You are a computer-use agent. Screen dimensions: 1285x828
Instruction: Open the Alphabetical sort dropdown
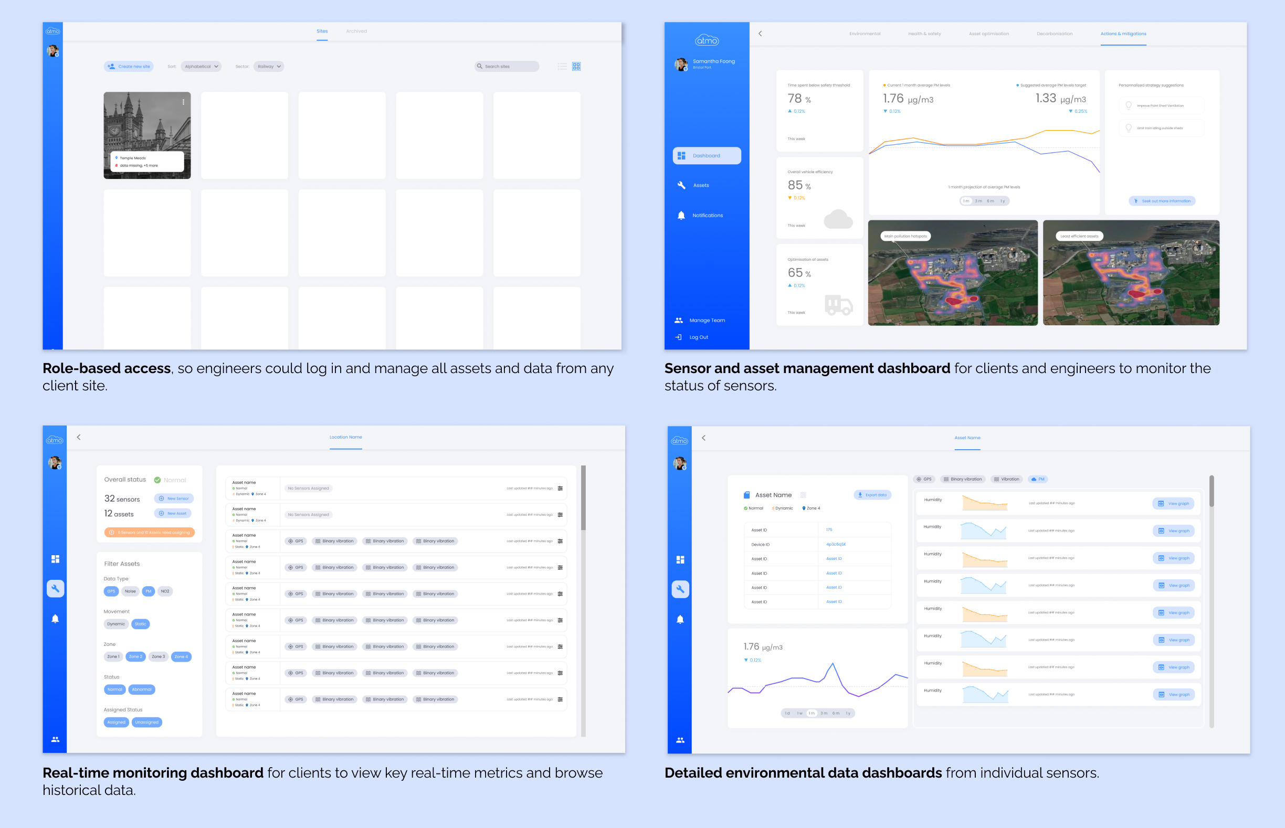(x=201, y=66)
